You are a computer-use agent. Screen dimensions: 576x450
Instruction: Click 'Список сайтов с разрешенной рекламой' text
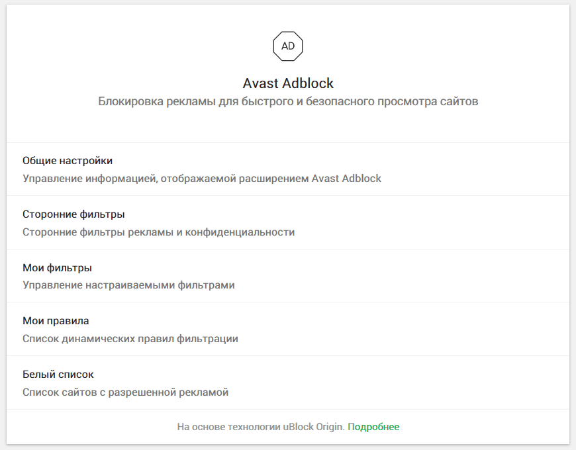tap(126, 392)
